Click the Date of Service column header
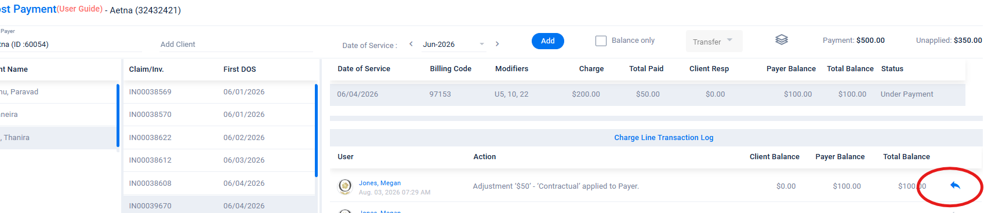This screenshot has height=213, width=984. pyautogui.click(x=364, y=69)
